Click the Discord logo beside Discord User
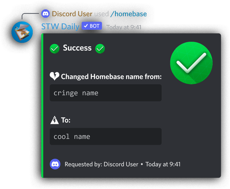The image size is (230, 189). [x=45, y=13]
